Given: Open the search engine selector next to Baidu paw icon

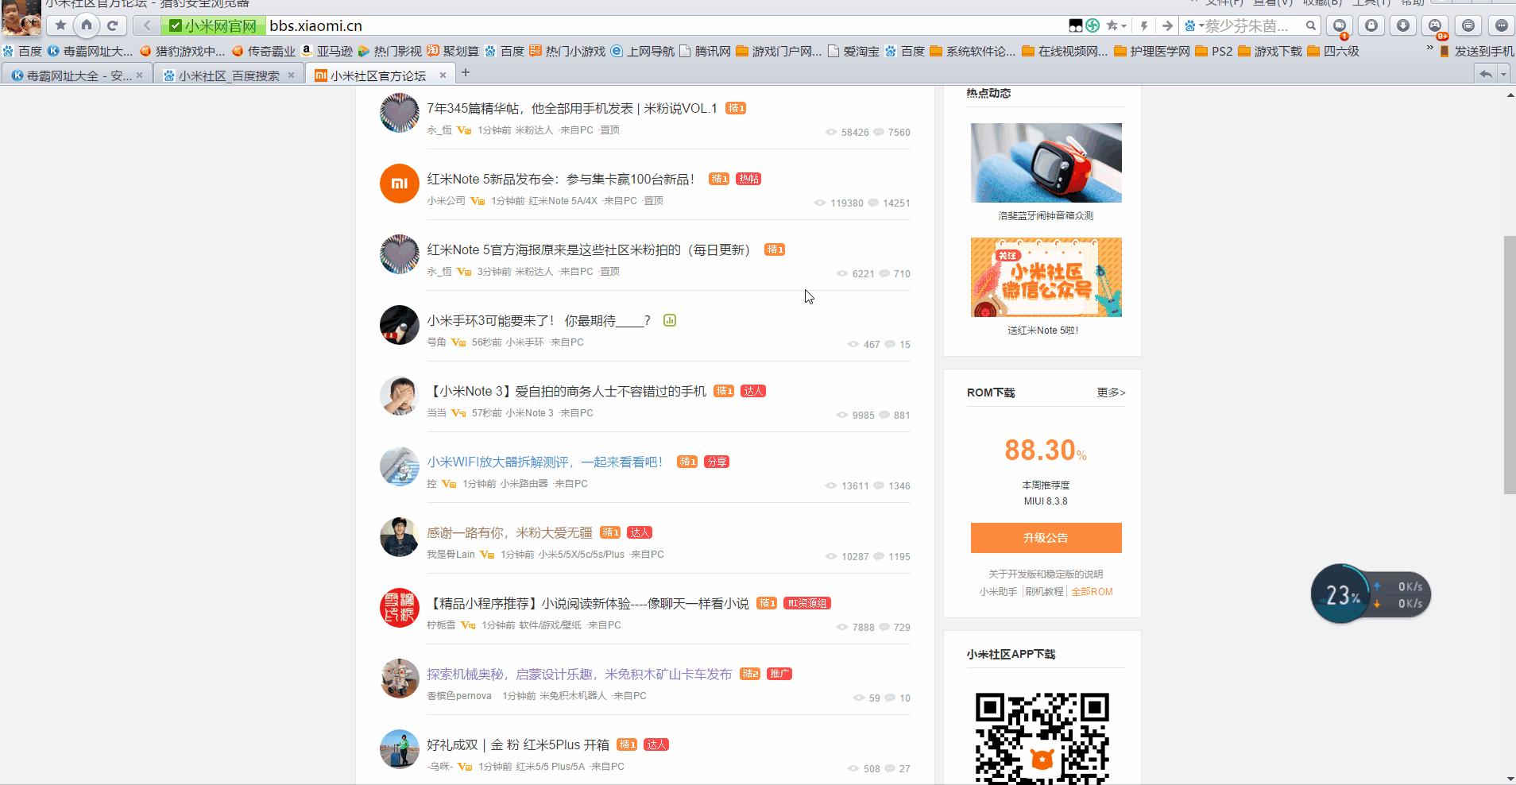Looking at the screenshot, I should (1201, 25).
